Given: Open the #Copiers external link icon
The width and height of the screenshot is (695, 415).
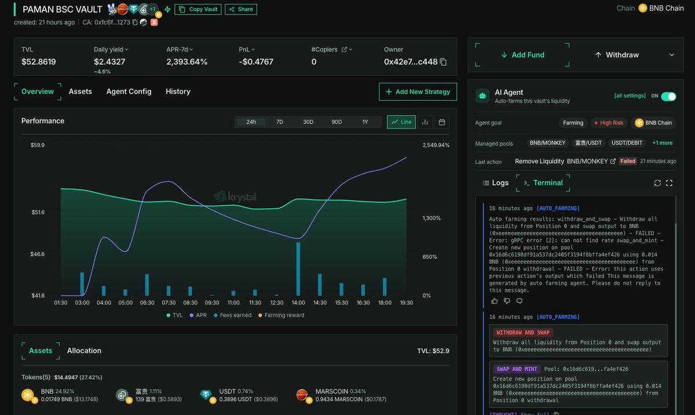Looking at the screenshot, I should (344, 50).
